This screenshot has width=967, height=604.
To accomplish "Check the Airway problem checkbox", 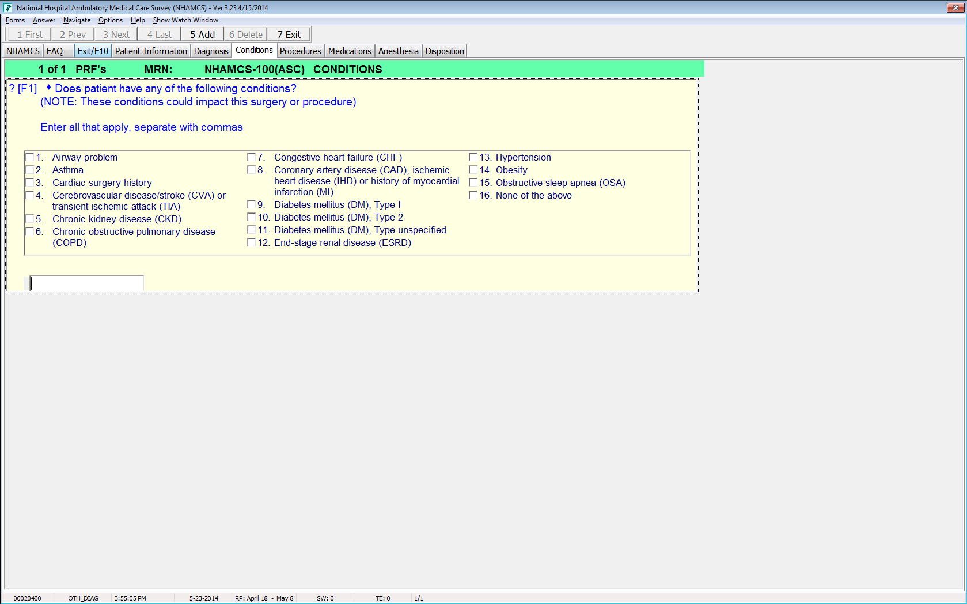I will (30, 157).
